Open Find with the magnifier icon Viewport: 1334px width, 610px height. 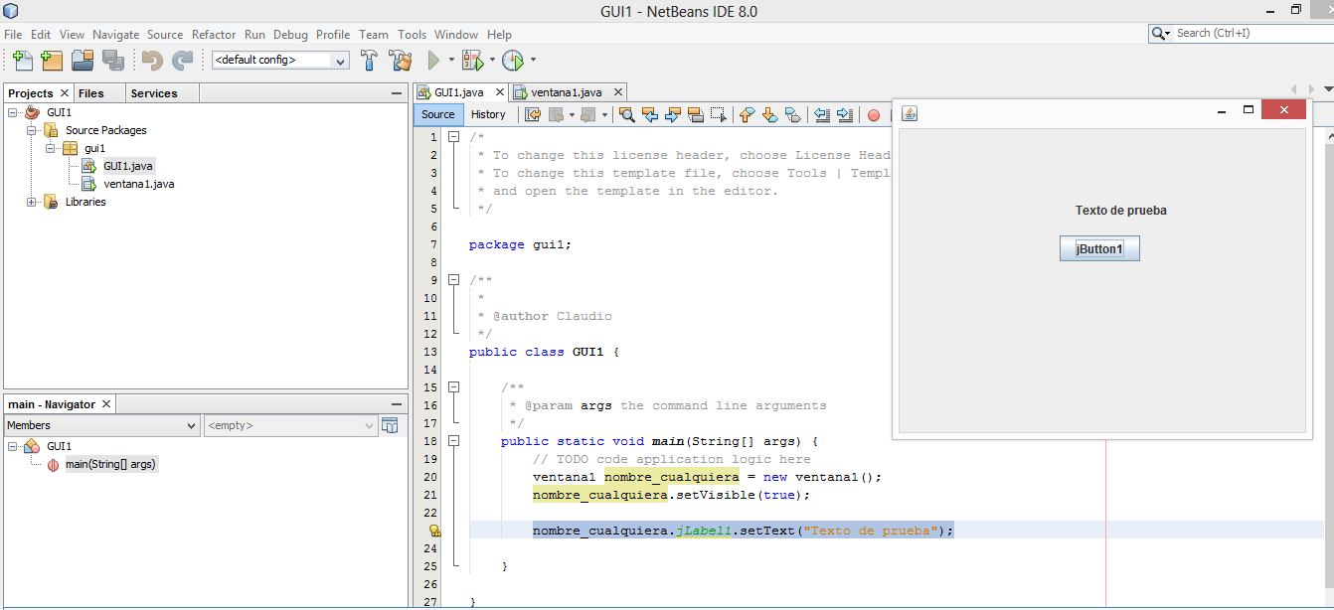click(x=628, y=114)
